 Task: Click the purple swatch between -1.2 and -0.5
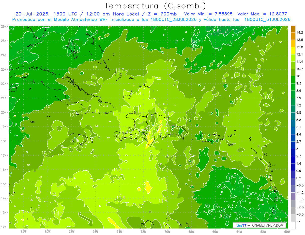[x=293, y=189]
